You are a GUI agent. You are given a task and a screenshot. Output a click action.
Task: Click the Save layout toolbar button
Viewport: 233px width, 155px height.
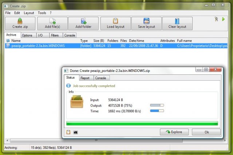click(x=146, y=24)
